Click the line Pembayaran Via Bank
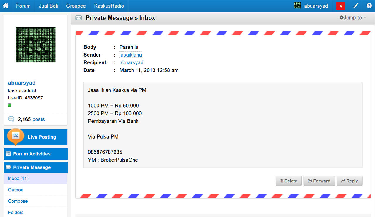This screenshot has width=375, height=217. pyautogui.click(x=113, y=121)
